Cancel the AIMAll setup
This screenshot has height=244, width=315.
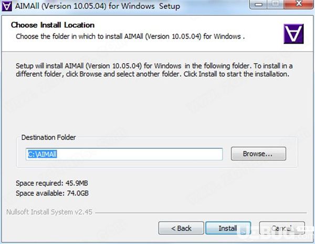click(282, 228)
